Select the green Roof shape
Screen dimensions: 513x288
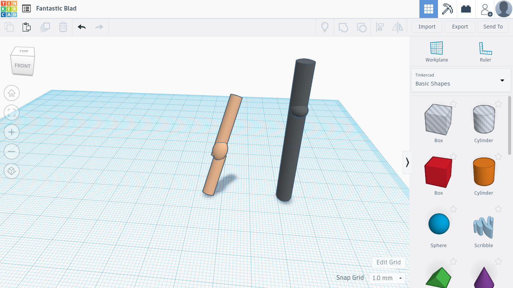click(439, 277)
